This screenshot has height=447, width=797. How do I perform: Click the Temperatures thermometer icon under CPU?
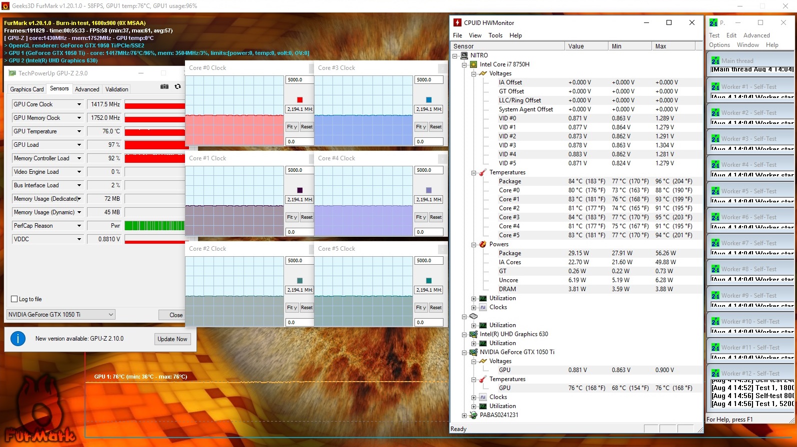pos(483,172)
